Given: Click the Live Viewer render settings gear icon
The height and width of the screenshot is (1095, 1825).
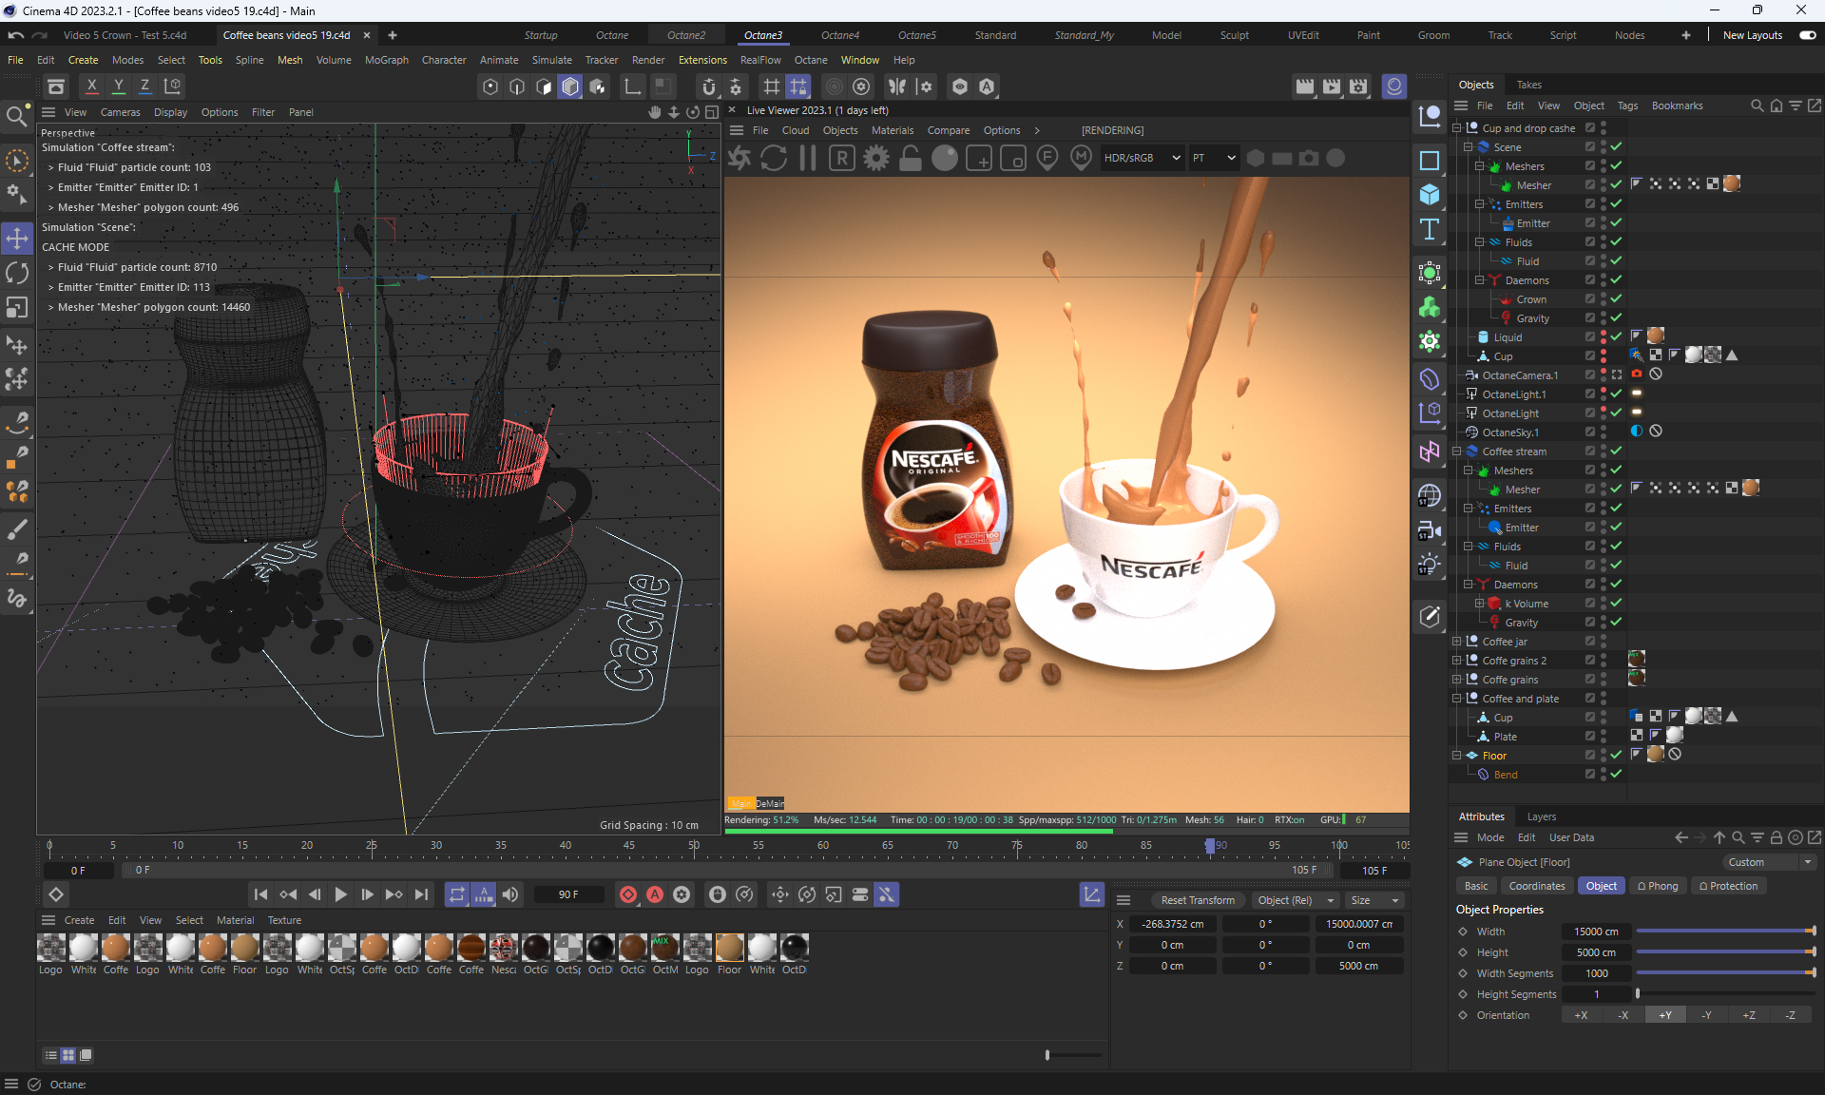Looking at the screenshot, I should coord(876,158).
